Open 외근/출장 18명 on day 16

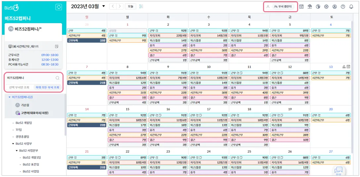pos(168,125)
